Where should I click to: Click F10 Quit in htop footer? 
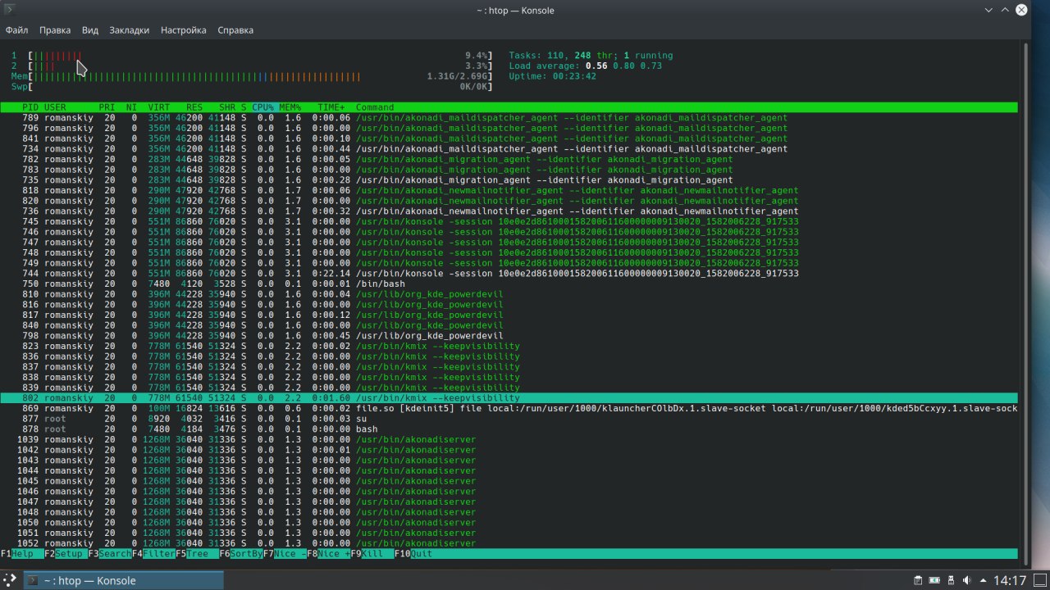(x=413, y=554)
